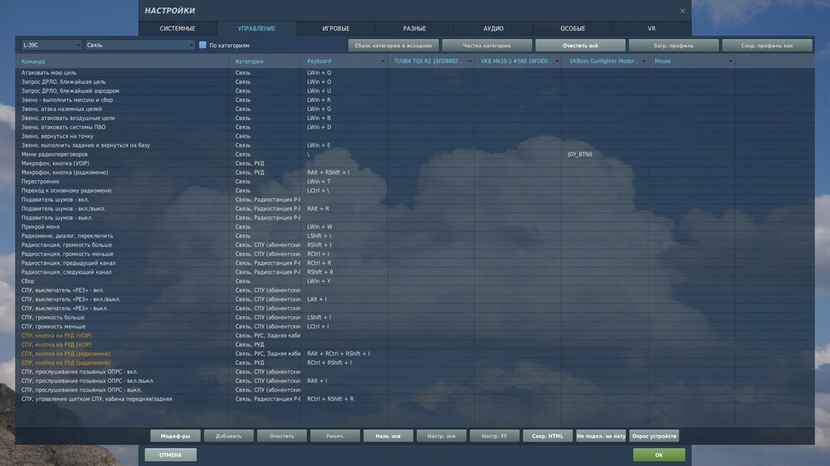830x466 pixels.
Task: Open the L-39C aircraft dropdown
Action: coord(51,45)
